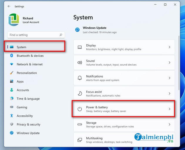The height and width of the screenshot is (150, 185).
Task: Open Focus assist settings title
Action: click(x=94, y=92)
